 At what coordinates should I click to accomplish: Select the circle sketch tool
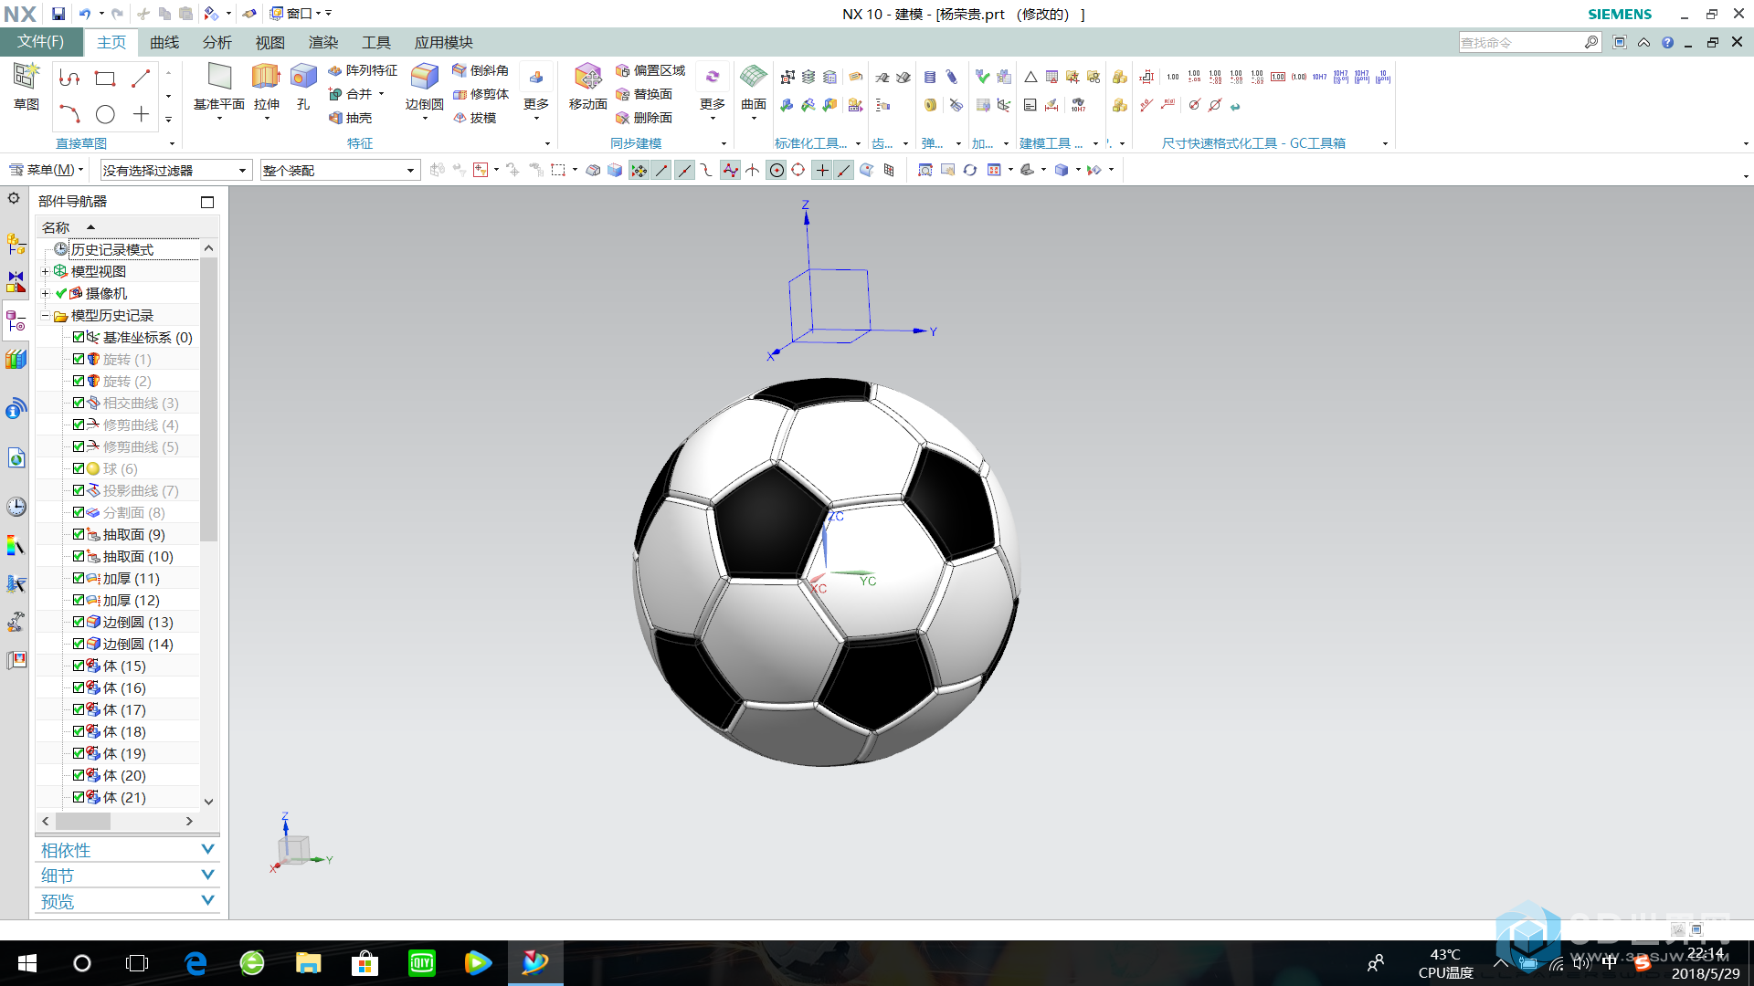pos(105,114)
